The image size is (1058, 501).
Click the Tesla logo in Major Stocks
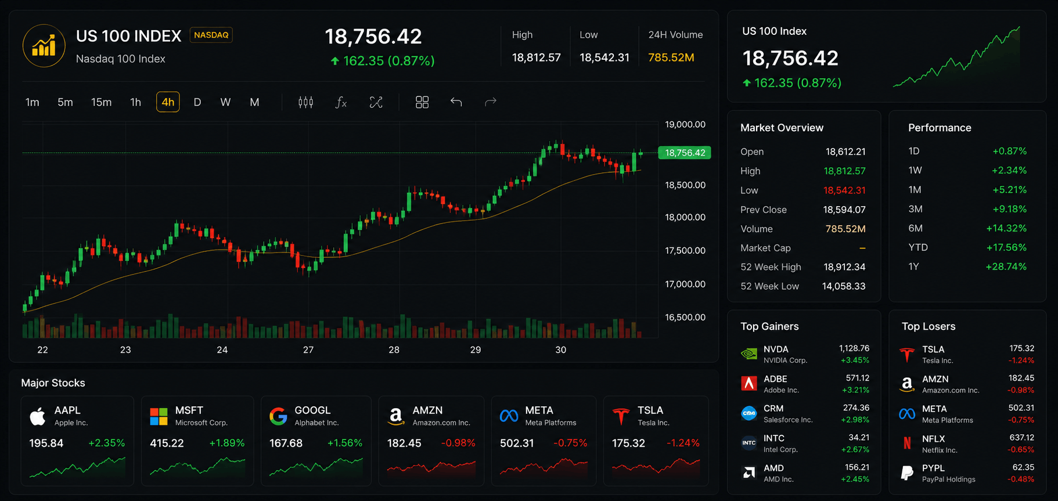pos(621,416)
